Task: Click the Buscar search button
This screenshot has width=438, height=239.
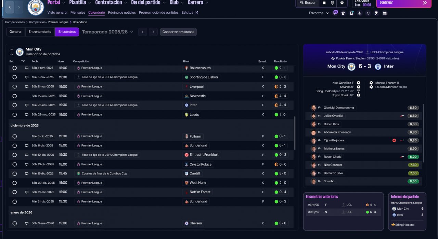Action: pyautogui.click(x=308, y=3)
